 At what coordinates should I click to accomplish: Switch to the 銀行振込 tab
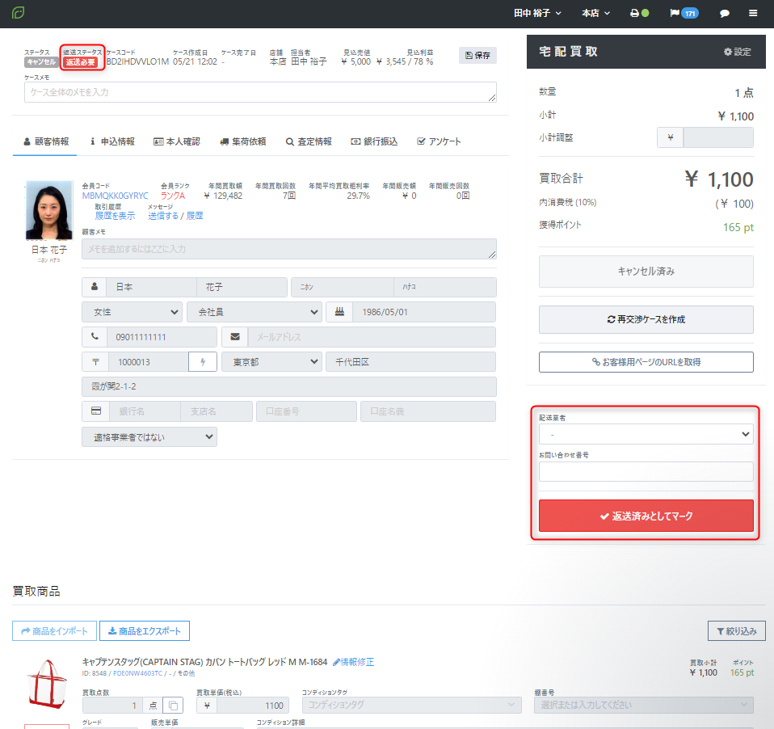(x=374, y=141)
